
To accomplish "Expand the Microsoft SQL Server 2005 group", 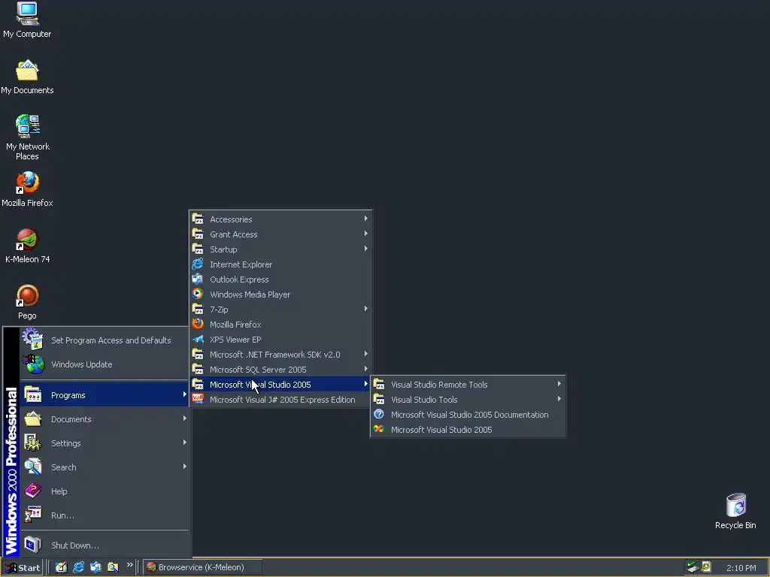I will (280, 370).
